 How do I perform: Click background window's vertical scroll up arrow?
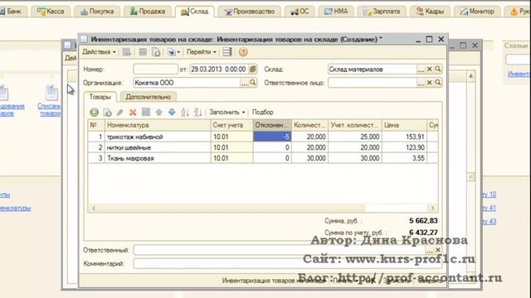pos(470,76)
